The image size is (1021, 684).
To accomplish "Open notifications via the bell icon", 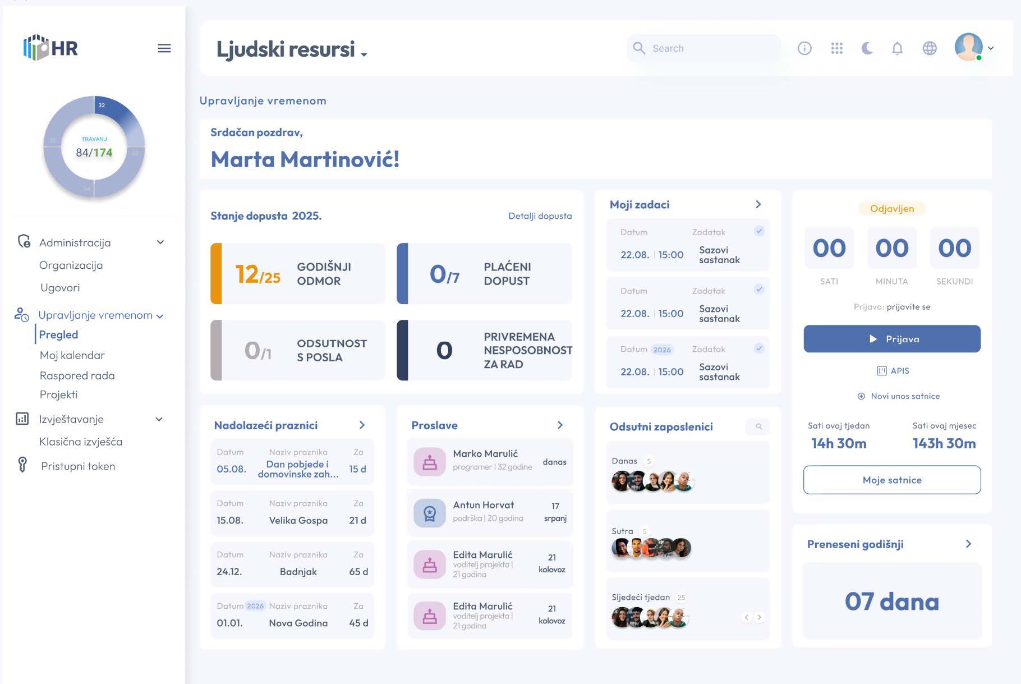I will 896,49.
